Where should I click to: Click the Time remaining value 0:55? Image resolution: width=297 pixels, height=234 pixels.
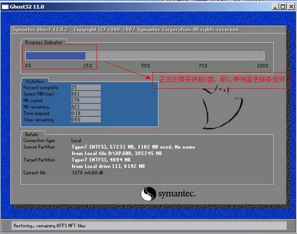click(86, 120)
